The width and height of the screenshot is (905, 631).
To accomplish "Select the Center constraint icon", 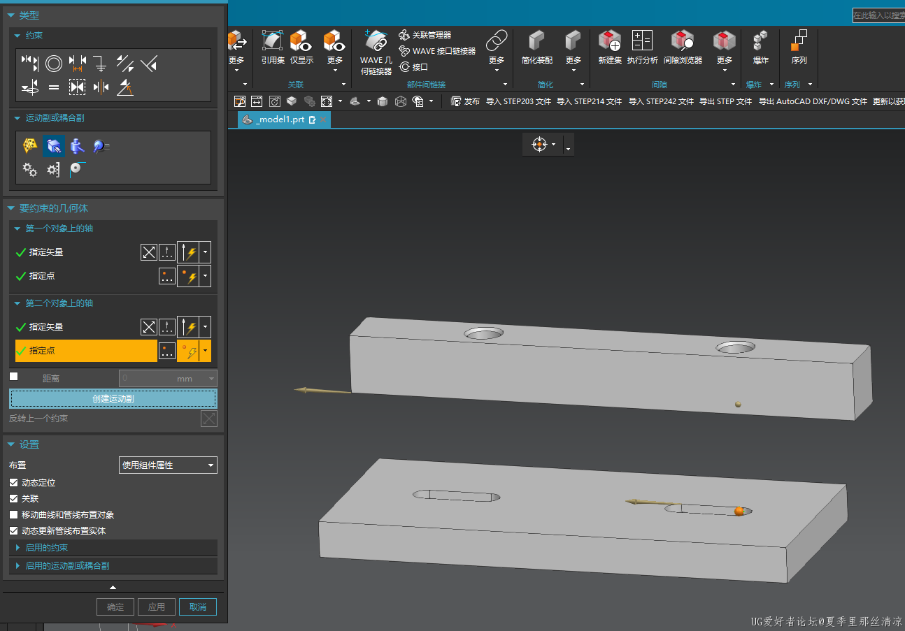I will coord(101,87).
